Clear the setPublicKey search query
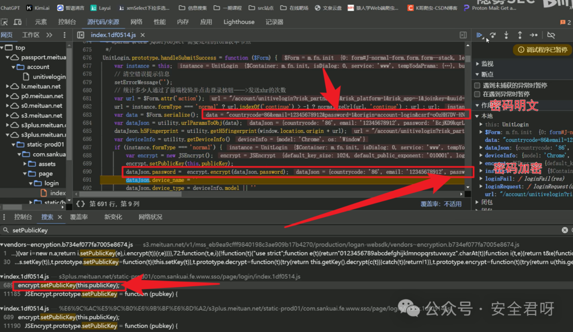Screen dimensions: 573x332 coord(564,230)
